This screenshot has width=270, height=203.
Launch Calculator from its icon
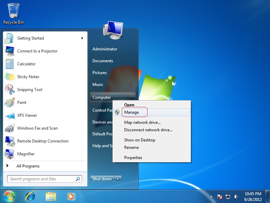point(10,64)
